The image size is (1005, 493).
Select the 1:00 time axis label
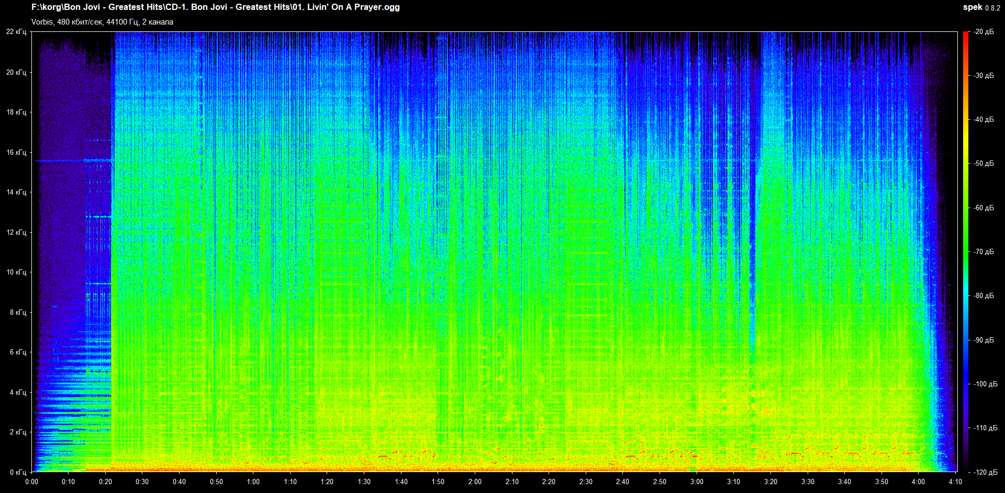coord(253,481)
